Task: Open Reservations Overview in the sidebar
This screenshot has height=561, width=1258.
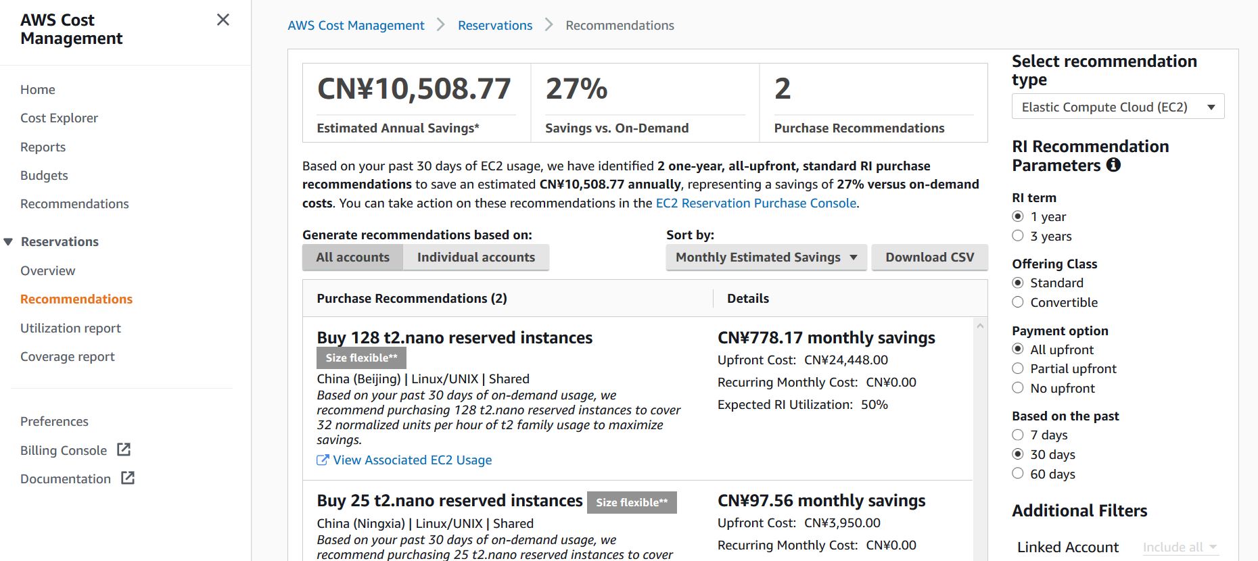Action: click(x=48, y=270)
